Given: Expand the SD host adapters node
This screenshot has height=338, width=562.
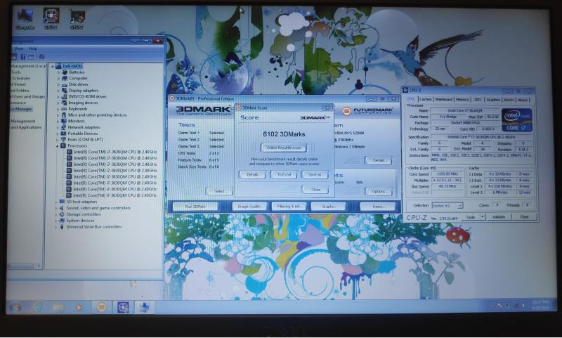Looking at the screenshot, I should tap(56, 202).
